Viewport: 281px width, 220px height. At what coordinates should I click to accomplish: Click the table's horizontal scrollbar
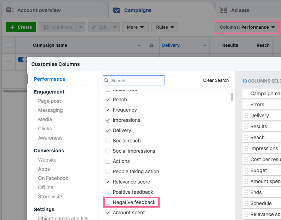point(15,91)
